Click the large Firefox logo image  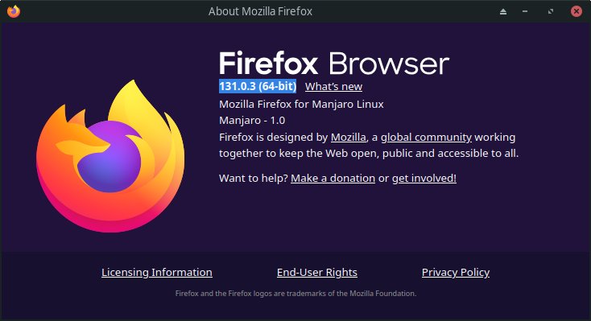click(x=110, y=156)
